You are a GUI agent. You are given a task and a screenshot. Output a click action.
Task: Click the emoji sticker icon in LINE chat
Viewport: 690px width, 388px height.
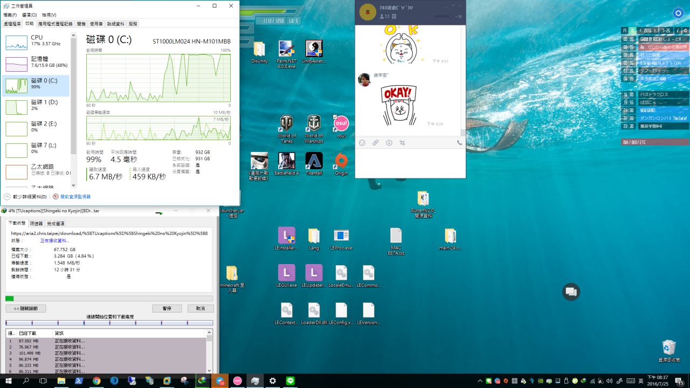[362, 143]
